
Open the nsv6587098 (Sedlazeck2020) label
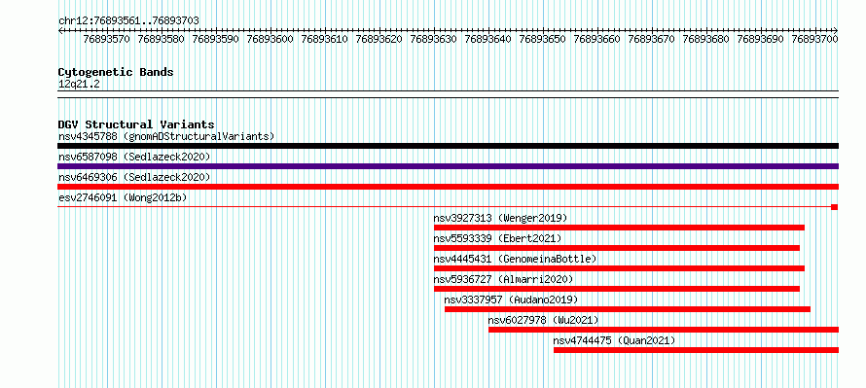(x=134, y=157)
